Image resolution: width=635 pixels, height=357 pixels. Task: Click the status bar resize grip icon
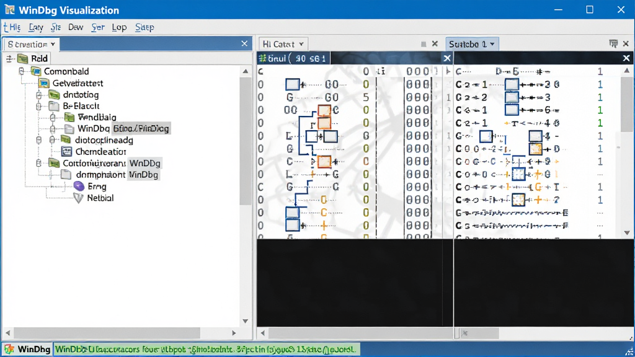click(x=630, y=351)
